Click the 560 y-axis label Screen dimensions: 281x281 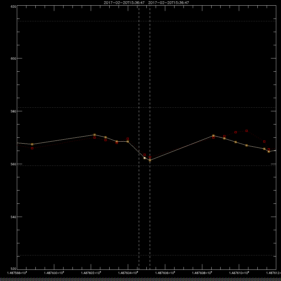click(x=13, y=164)
